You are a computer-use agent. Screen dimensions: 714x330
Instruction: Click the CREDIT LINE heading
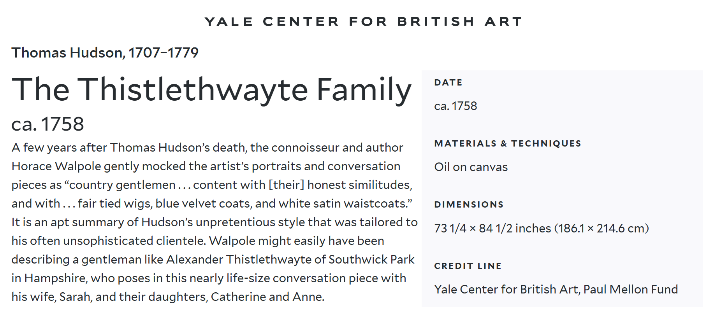tap(468, 266)
